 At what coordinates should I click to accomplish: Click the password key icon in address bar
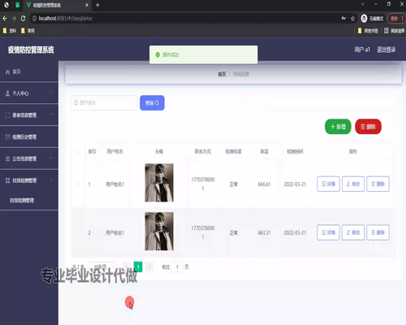[x=343, y=19]
